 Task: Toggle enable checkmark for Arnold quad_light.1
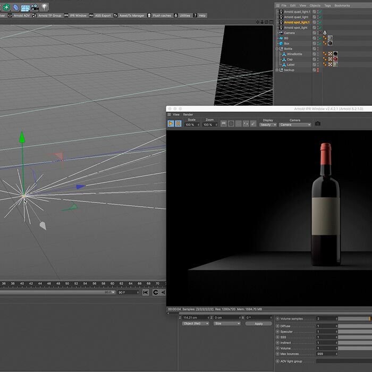320,12
